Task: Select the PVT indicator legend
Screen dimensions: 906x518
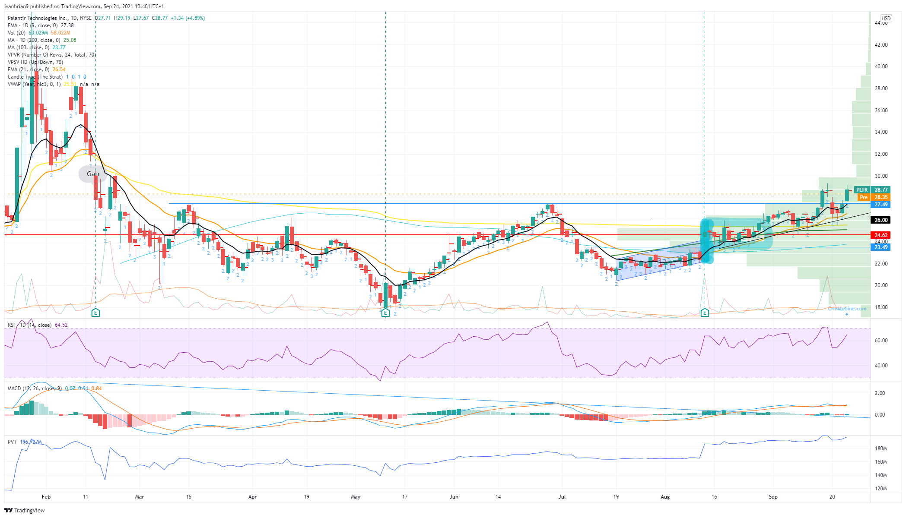Action: [24, 442]
